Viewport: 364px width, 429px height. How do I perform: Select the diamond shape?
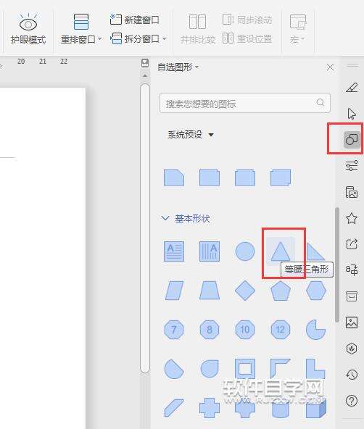(245, 291)
